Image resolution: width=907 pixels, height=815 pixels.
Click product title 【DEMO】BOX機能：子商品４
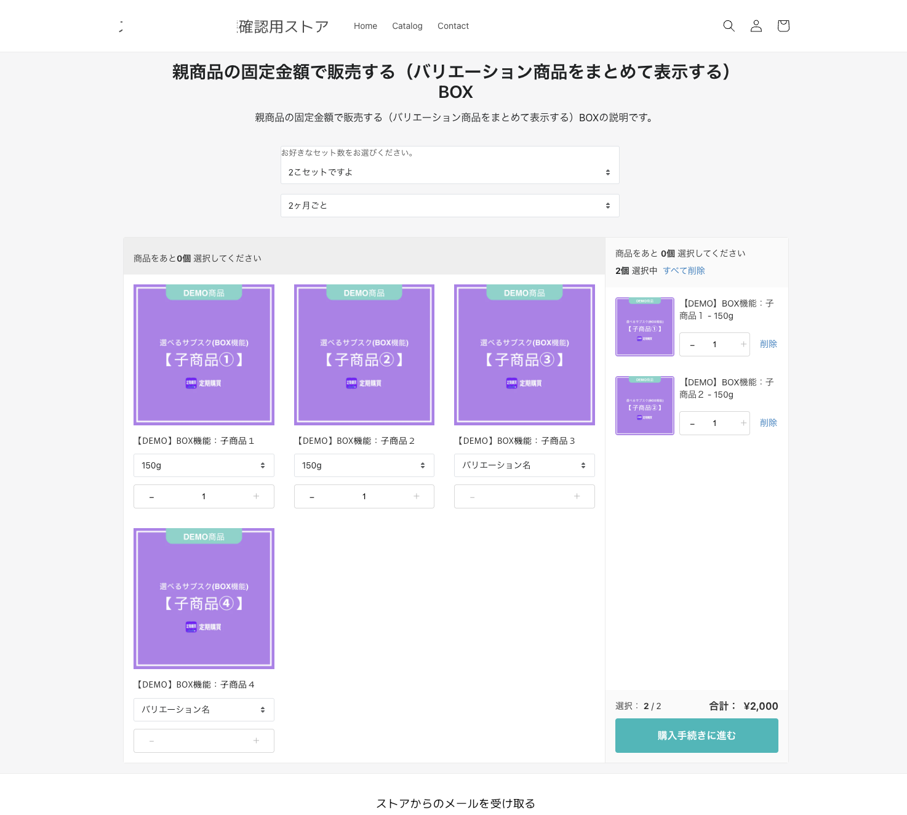coord(194,685)
